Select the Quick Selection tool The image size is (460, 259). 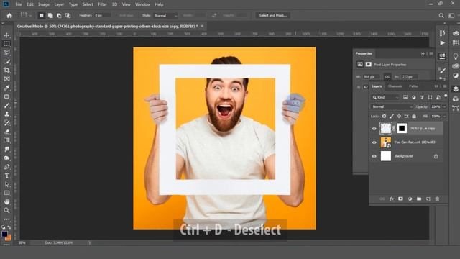pos(6,61)
